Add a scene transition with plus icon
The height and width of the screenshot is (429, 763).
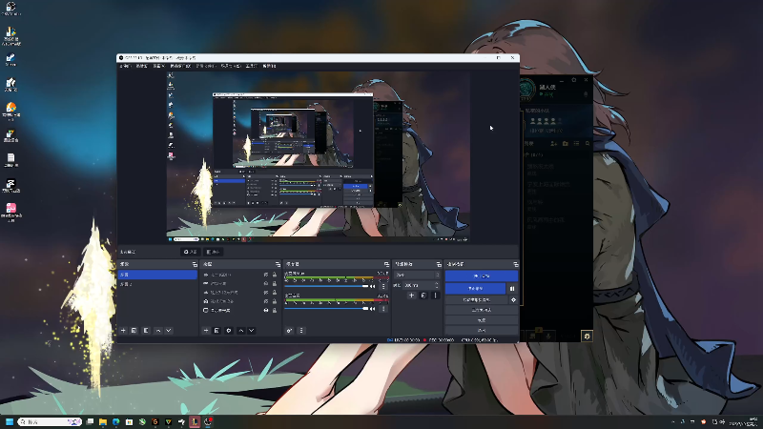412,296
